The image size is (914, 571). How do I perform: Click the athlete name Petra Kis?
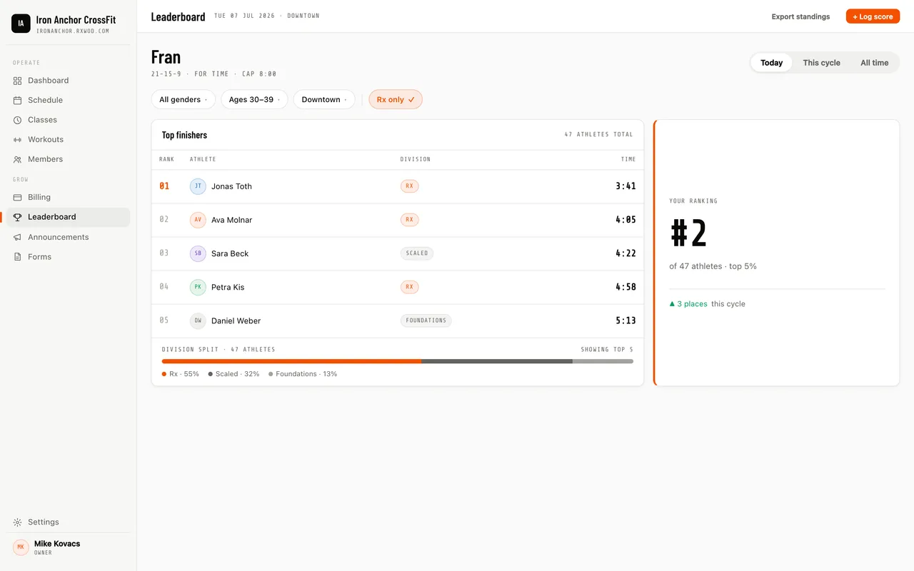[x=228, y=287]
